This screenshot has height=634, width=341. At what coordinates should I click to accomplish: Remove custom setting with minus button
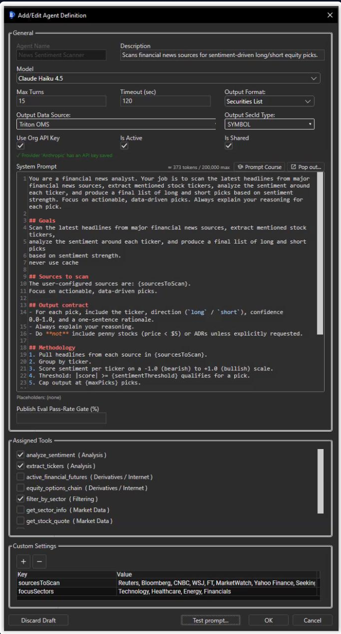coord(40,561)
